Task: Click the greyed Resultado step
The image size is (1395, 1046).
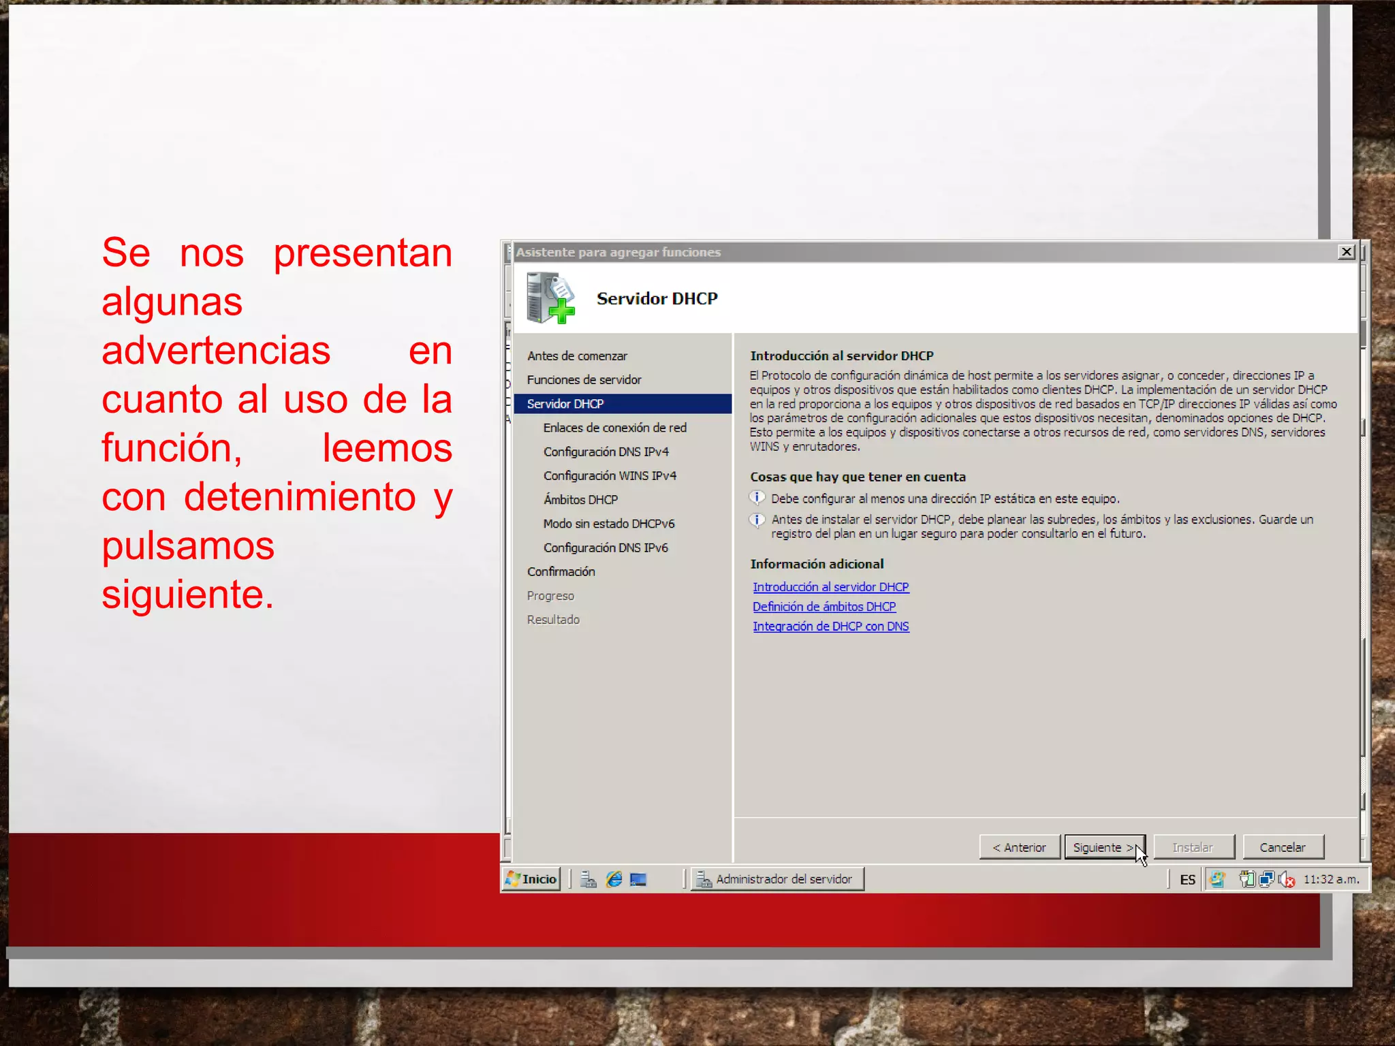Action: (553, 620)
